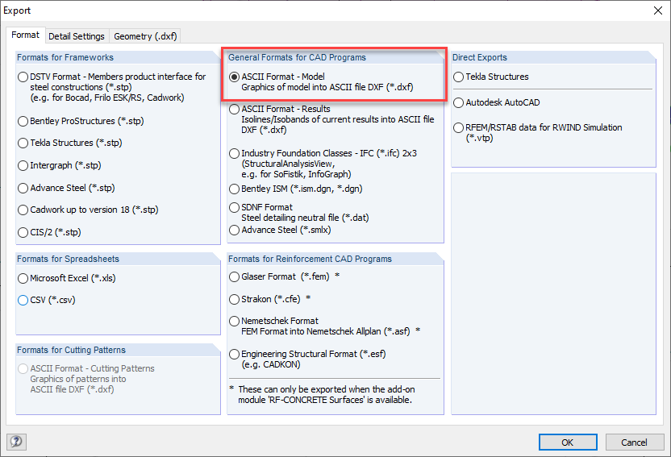
Task: Select the Format tab
Action: (25, 35)
